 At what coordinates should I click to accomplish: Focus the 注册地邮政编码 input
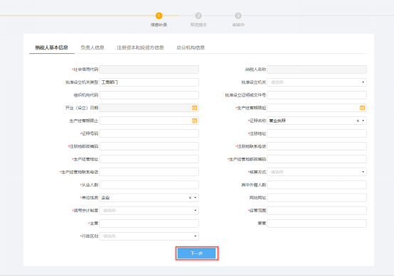pyautogui.click(x=149, y=146)
